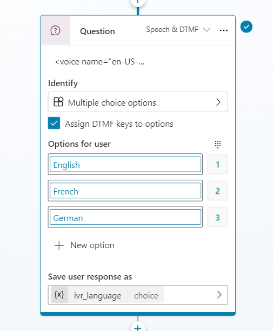
Task: Click the Question node speech bubble icon
Action: [x=55, y=31]
